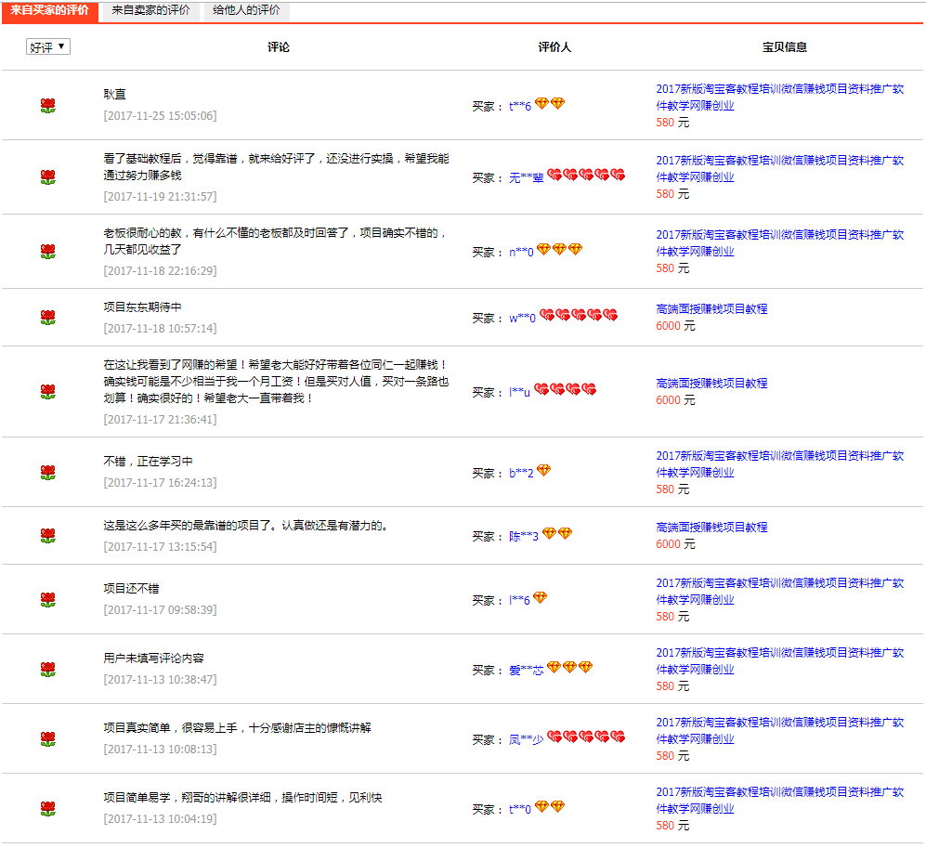The image size is (926, 848).
Task: Click the red flower icon beside the 耿直 review
Action: coord(48,106)
